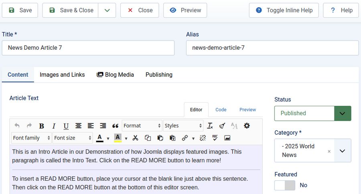Toggle center text alignment
Image resolution: width=361 pixels, height=194 pixels.
point(78,126)
